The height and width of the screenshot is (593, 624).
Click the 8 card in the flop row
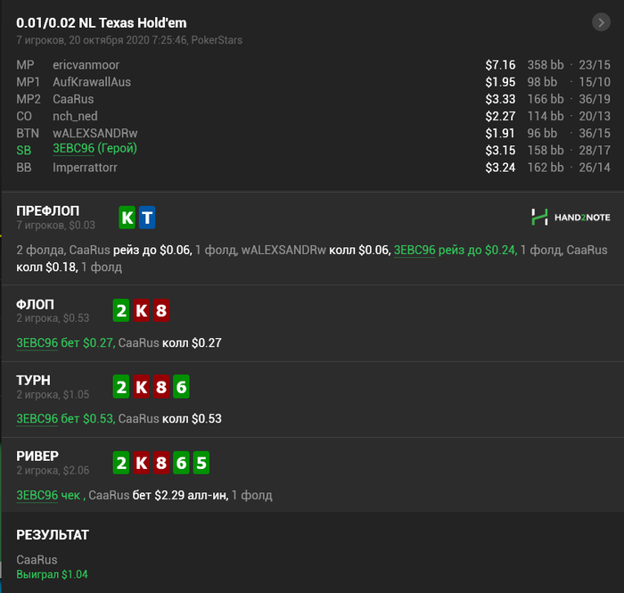coord(161,310)
